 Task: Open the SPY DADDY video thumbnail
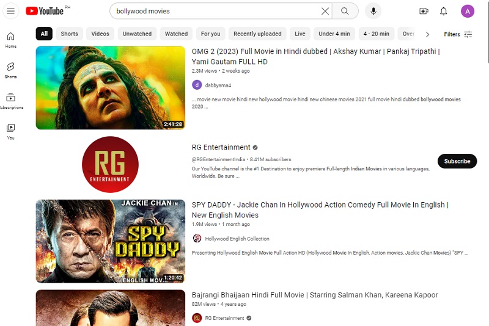click(111, 241)
